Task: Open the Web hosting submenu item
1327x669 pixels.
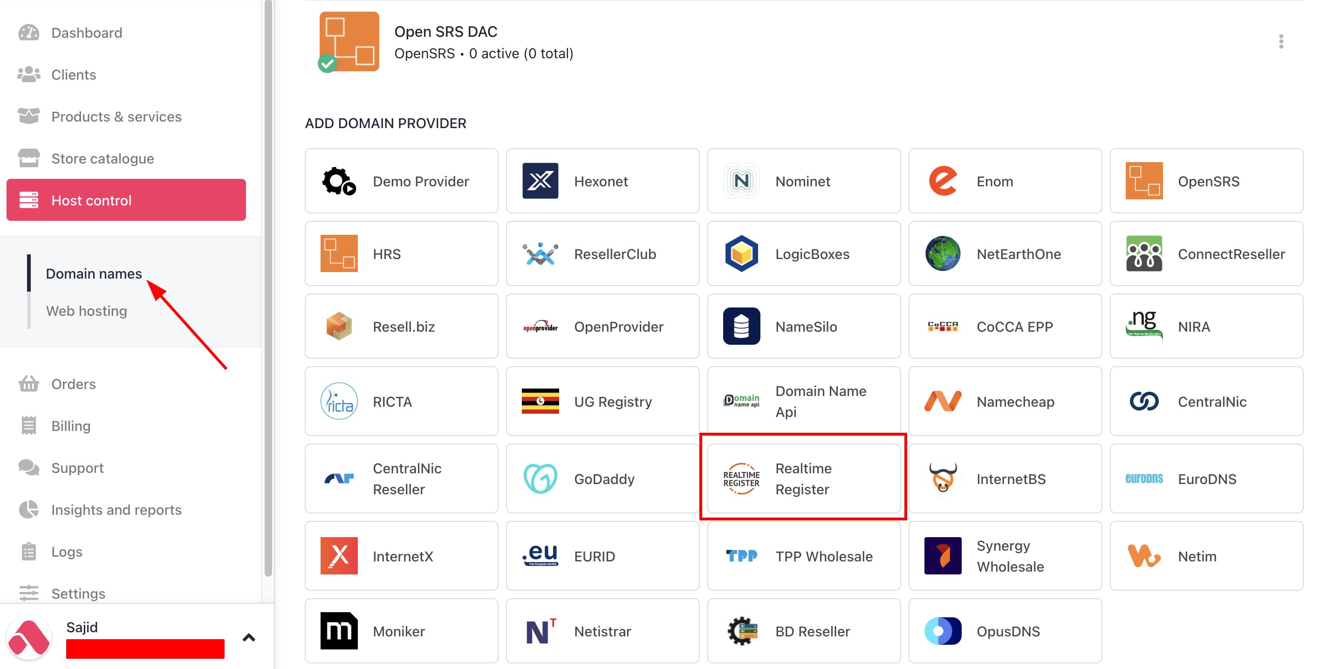Action: (87, 311)
